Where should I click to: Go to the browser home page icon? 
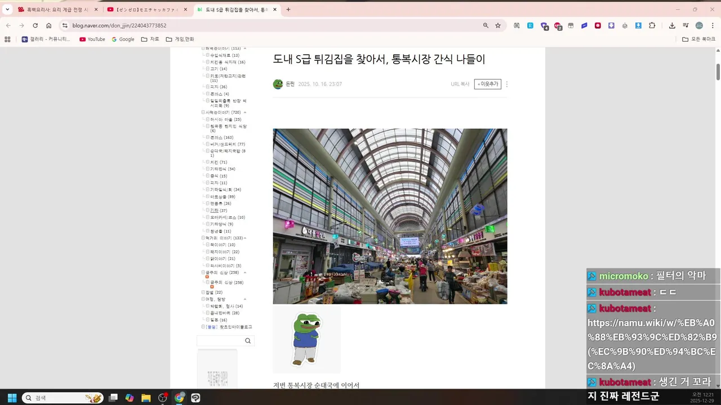tap(49, 25)
